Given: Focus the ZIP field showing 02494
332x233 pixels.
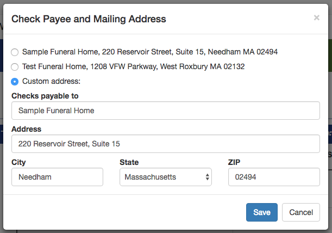Looking at the screenshot, I should 273,177.
